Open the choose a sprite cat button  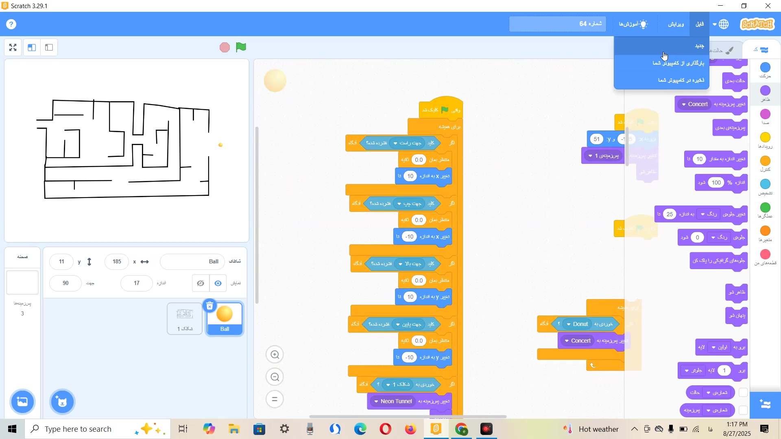pos(62,402)
